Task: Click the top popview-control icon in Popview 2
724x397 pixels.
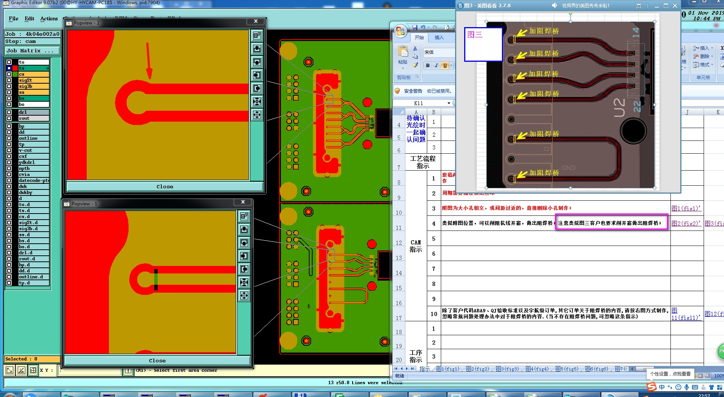Action: click(x=257, y=35)
